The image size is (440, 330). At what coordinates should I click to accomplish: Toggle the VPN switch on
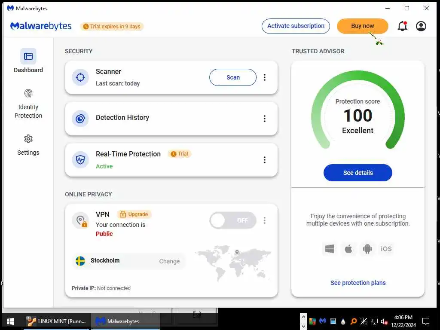point(232,220)
